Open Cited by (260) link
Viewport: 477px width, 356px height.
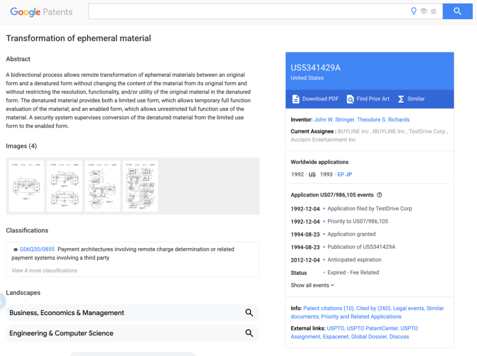point(374,308)
